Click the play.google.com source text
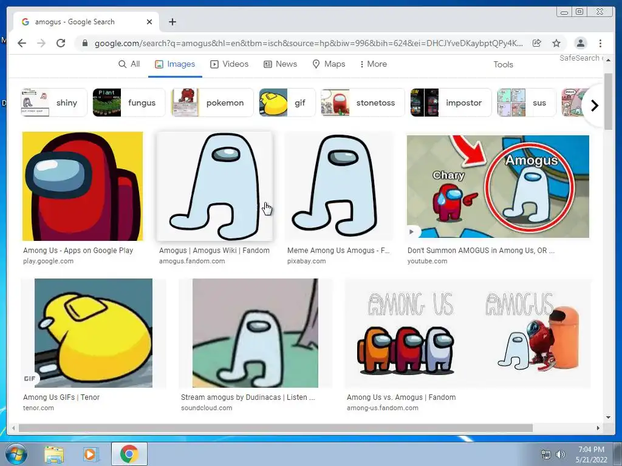This screenshot has width=622, height=466. 48,261
